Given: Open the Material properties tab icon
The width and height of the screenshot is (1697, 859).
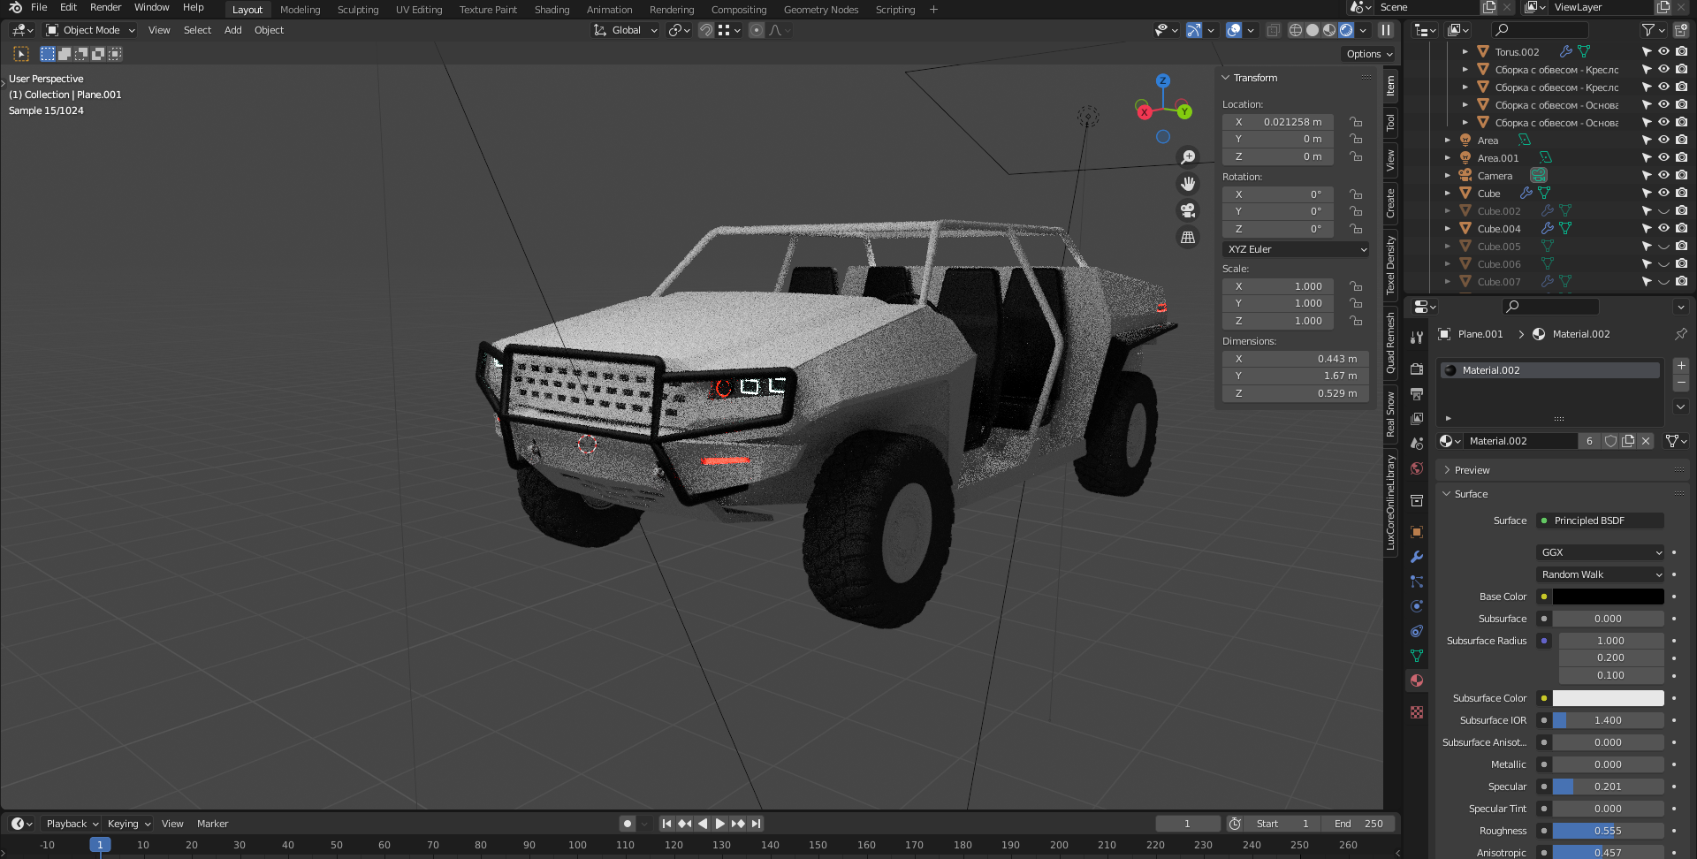Looking at the screenshot, I should click(x=1417, y=680).
